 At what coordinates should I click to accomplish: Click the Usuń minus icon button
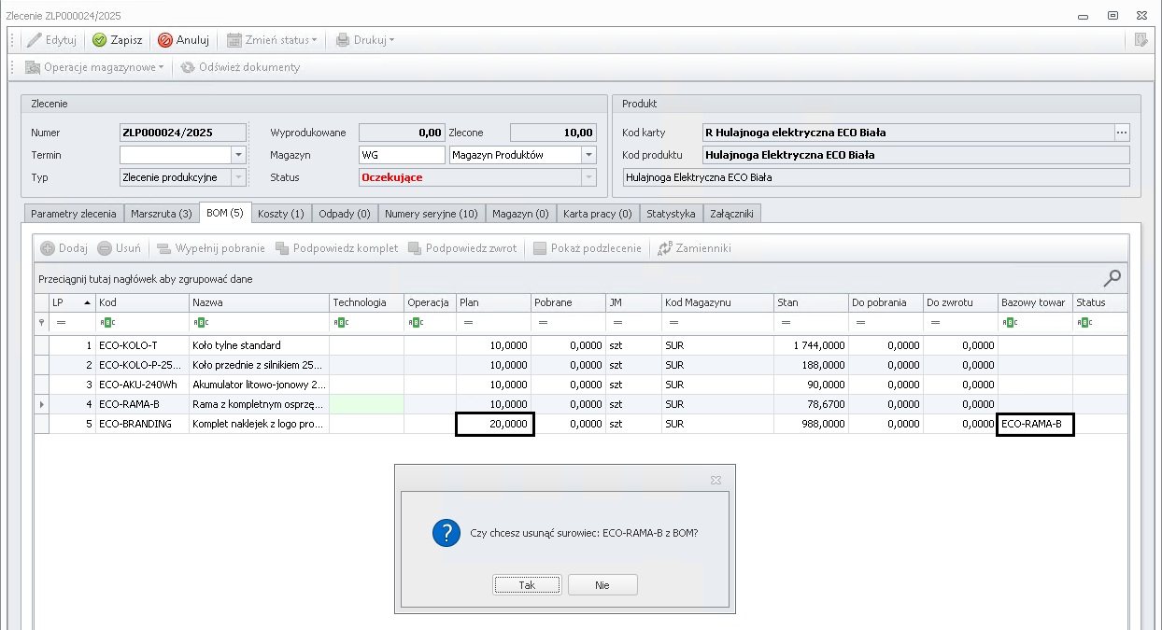(x=119, y=248)
